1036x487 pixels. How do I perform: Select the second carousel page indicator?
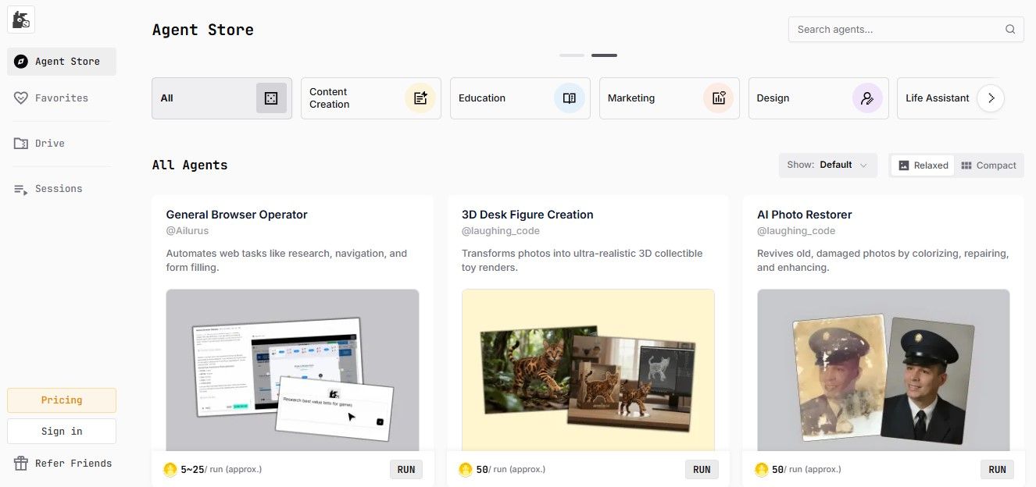click(x=604, y=55)
